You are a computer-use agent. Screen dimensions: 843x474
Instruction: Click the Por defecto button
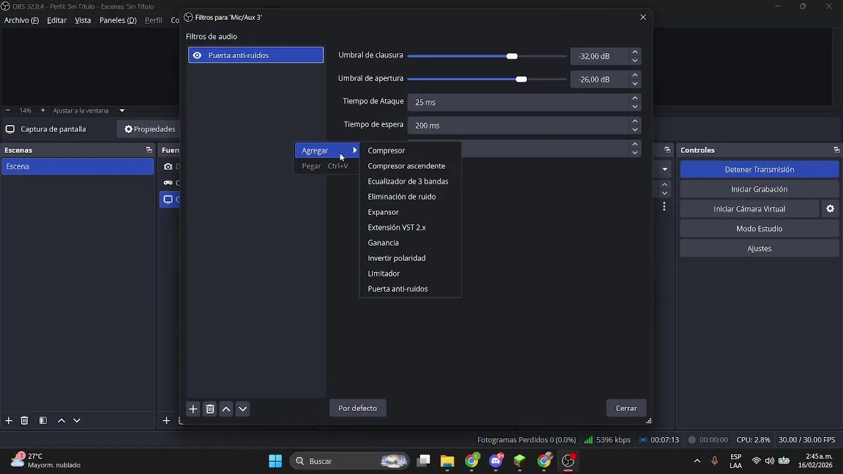tap(358, 408)
